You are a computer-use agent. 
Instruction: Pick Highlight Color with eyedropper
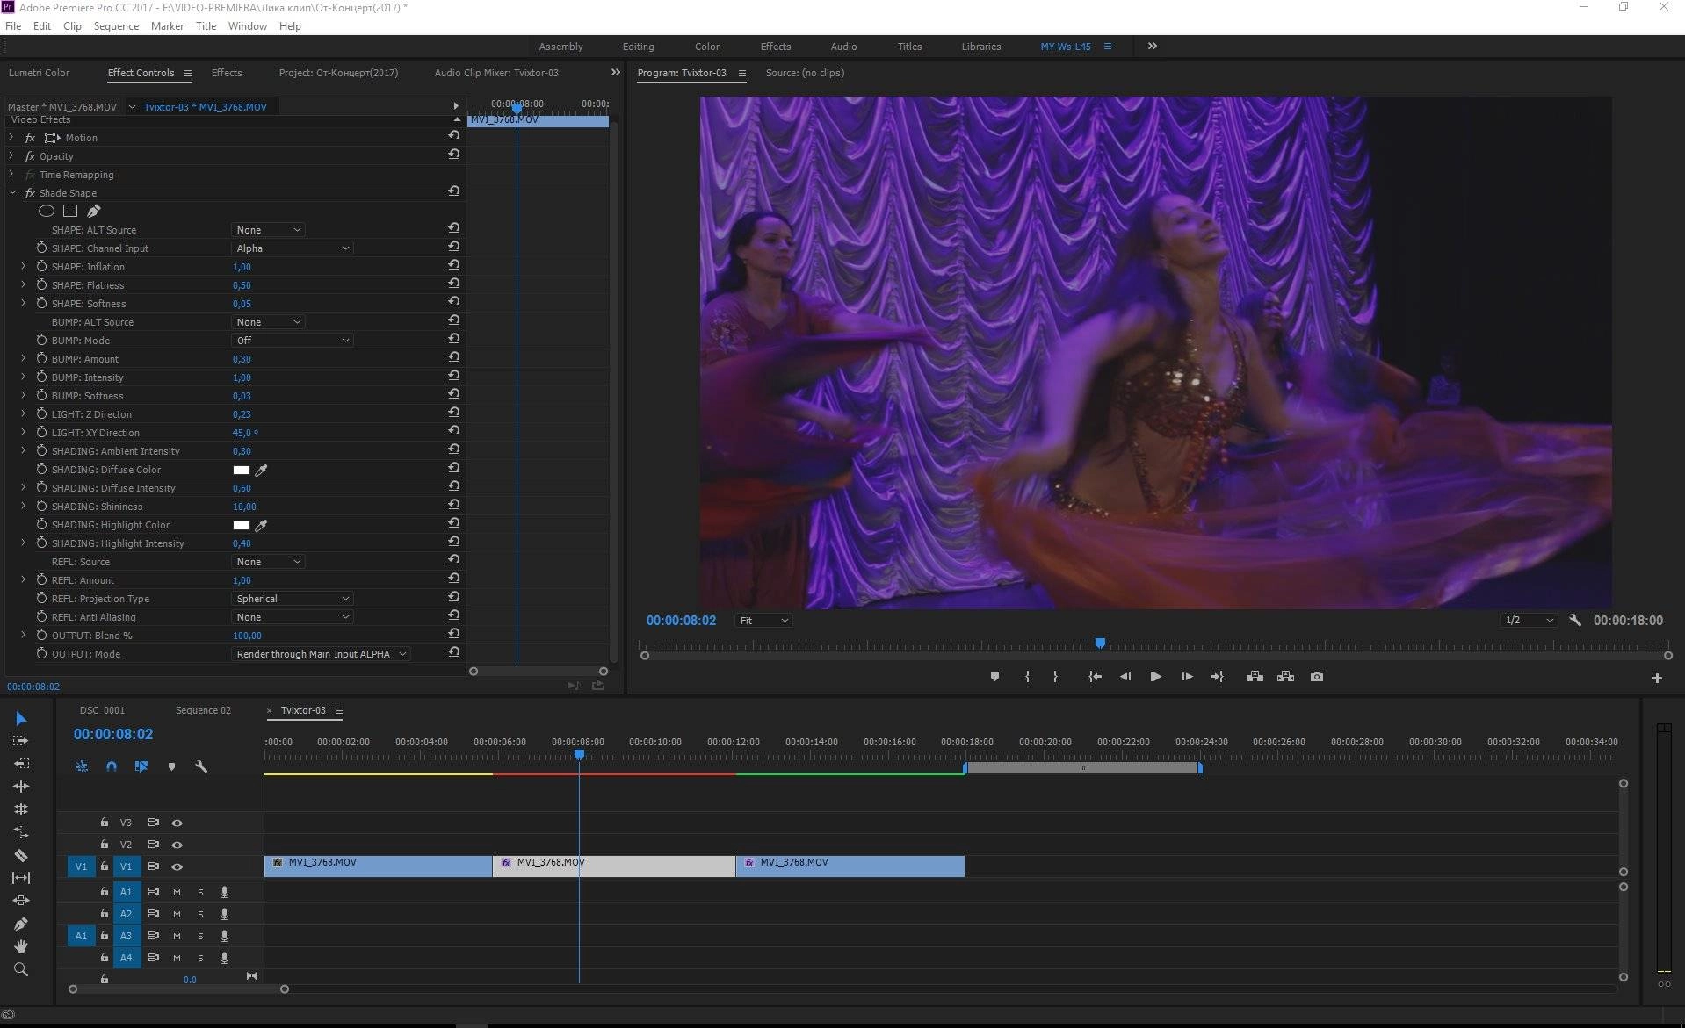tap(261, 525)
